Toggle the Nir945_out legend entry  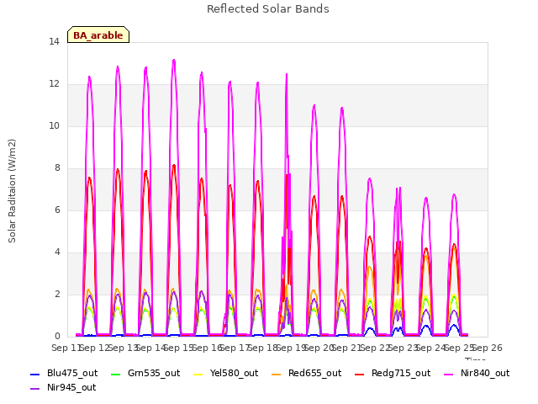(x=63, y=387)
